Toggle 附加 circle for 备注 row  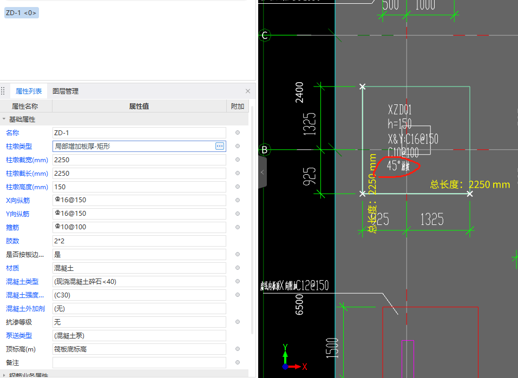point(238,362)
